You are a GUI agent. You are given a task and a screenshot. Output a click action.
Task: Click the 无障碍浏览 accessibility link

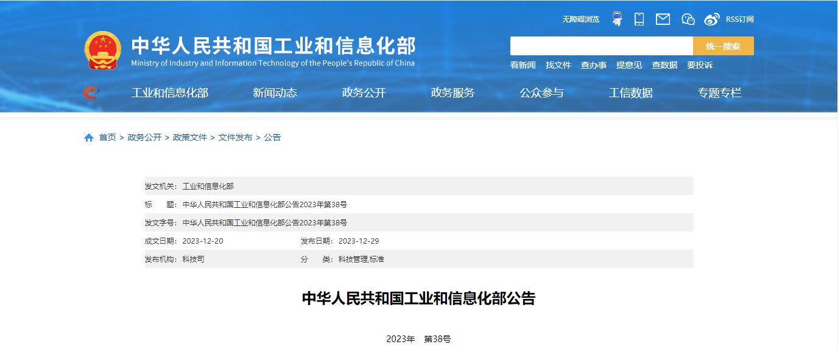580,19
